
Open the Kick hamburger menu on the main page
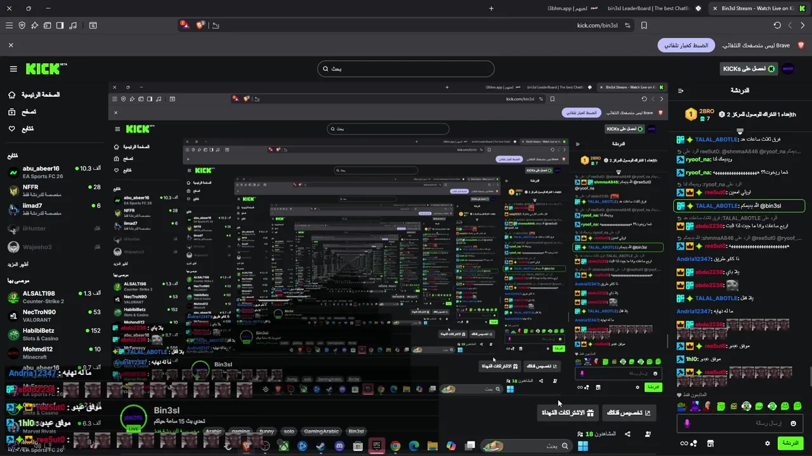(13, 69)
